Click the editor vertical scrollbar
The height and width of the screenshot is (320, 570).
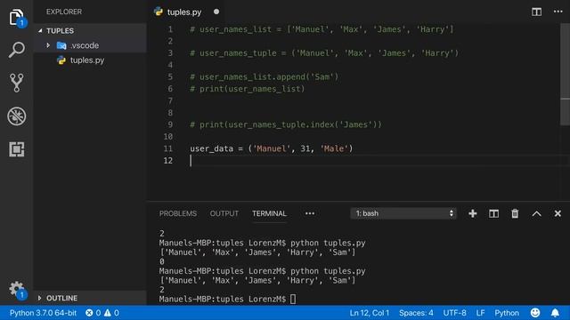(x=565, y=75)
